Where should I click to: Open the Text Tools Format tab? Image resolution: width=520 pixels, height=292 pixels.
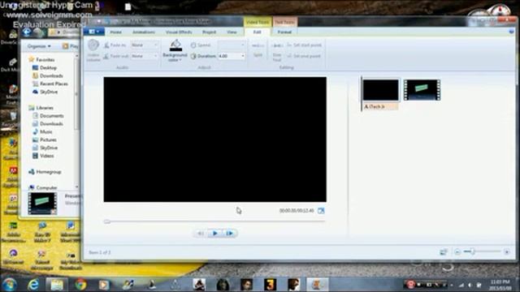(x=284, y=32)
